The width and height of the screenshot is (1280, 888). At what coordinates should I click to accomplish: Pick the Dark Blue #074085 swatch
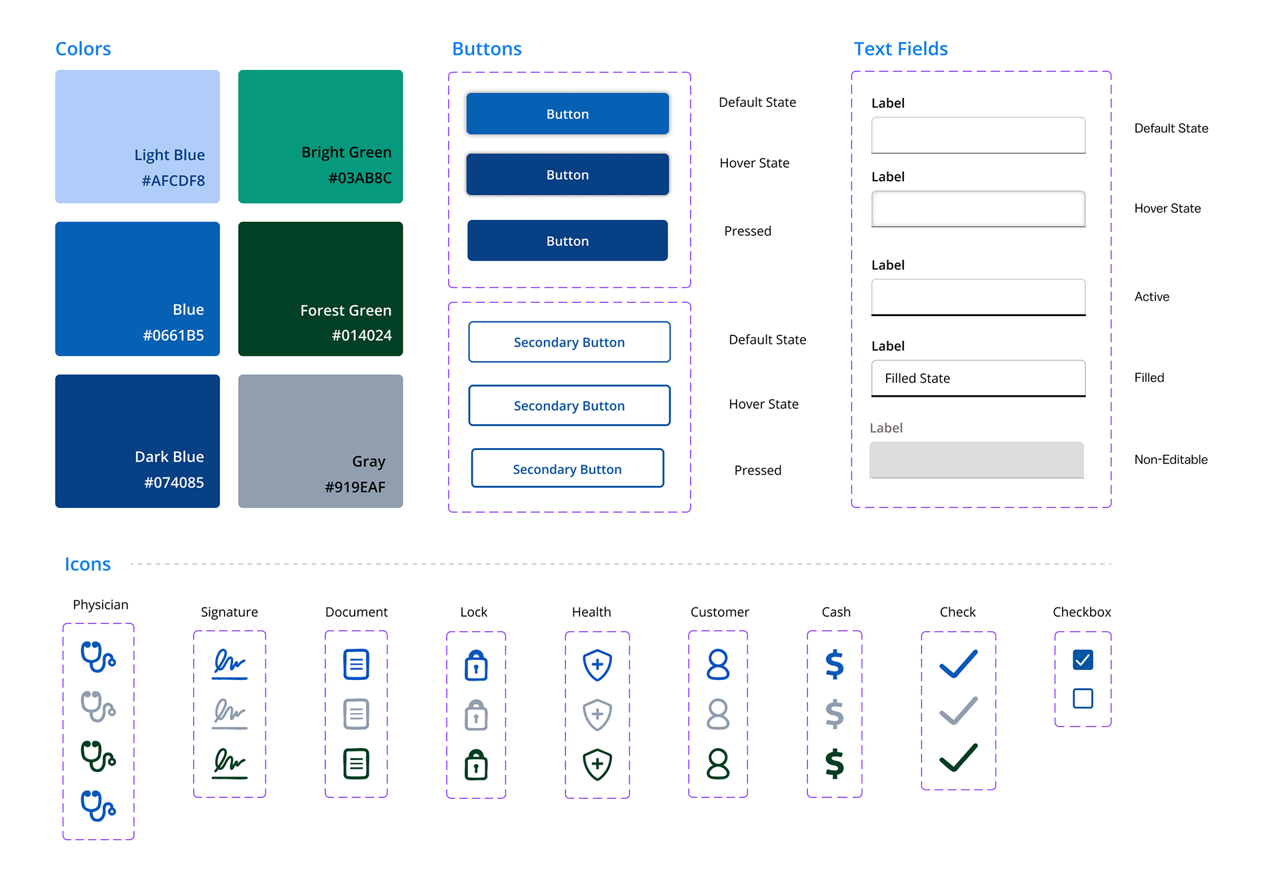tap(137, 441)
